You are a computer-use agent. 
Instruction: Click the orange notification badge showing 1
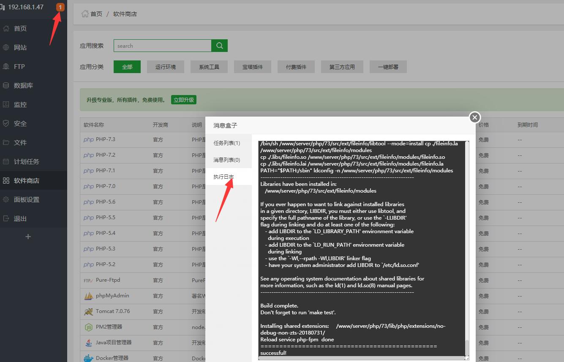tap(60, 7)
